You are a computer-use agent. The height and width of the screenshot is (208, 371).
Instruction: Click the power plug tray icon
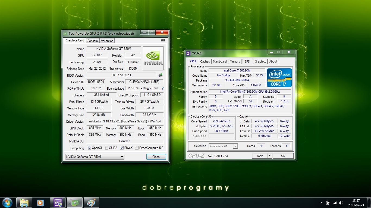click(328, 203)
